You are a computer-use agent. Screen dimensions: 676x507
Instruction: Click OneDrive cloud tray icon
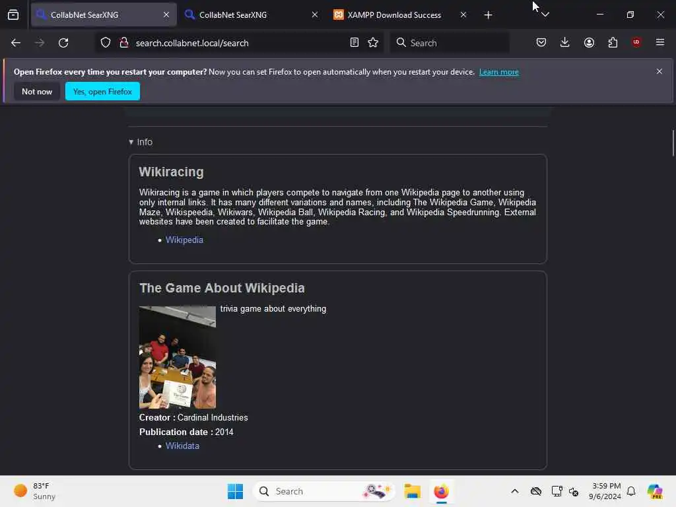pos(536,491)
